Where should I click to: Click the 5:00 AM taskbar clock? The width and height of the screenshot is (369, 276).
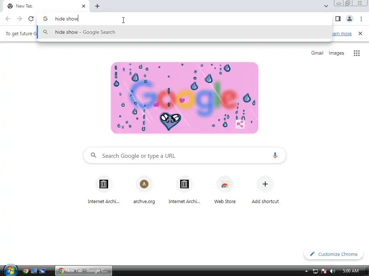pos(351,271)
